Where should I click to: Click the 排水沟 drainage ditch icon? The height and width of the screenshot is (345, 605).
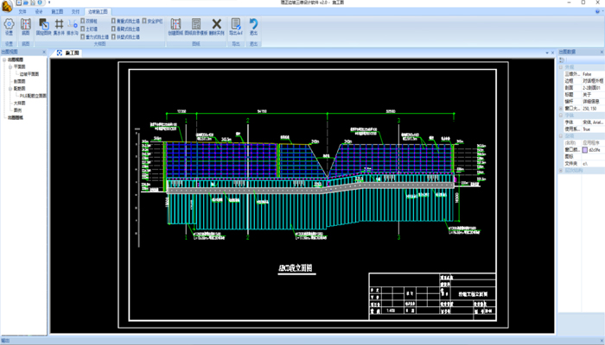72,26
